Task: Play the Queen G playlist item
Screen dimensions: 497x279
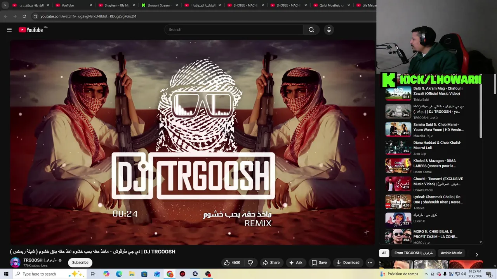Action: 424,220
